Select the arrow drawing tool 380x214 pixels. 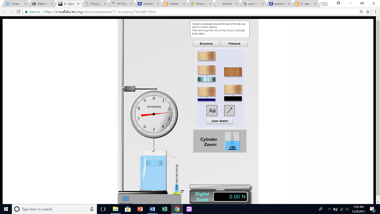(x=229, y=111)
